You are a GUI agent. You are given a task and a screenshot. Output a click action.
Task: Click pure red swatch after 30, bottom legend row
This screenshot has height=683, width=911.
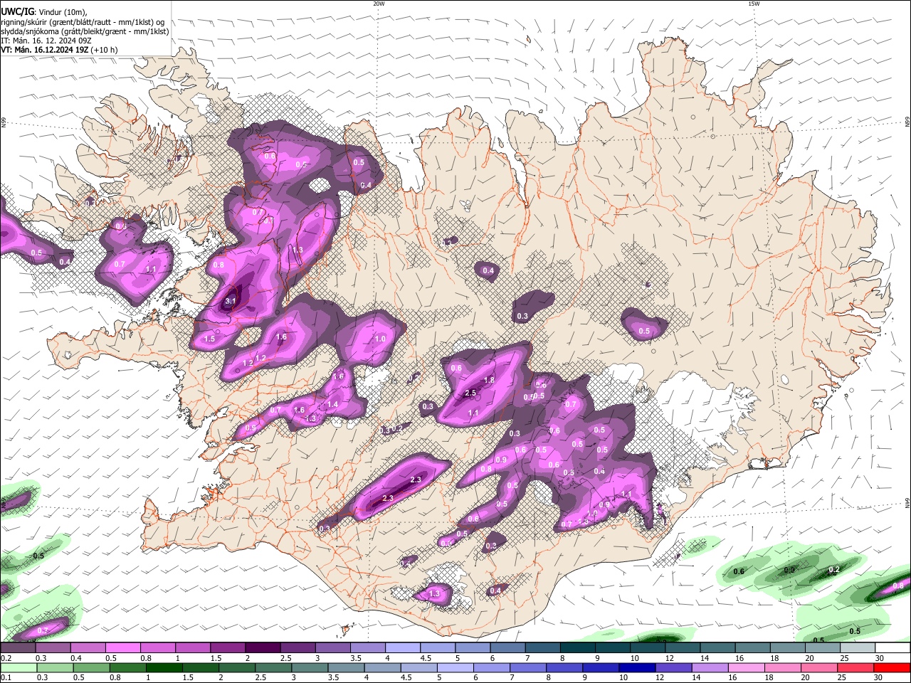(x=893, y=668)
